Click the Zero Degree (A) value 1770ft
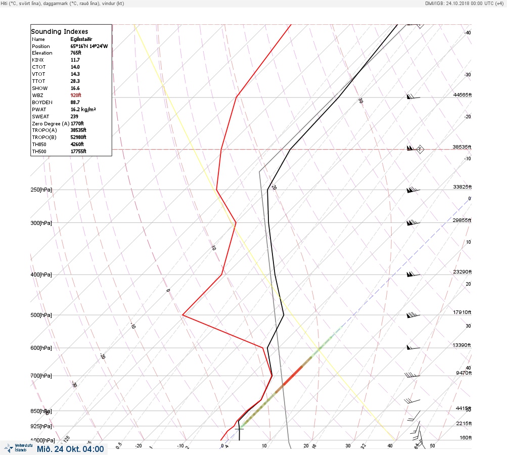This screenshot has height=455, width=507. pos(77,123)
